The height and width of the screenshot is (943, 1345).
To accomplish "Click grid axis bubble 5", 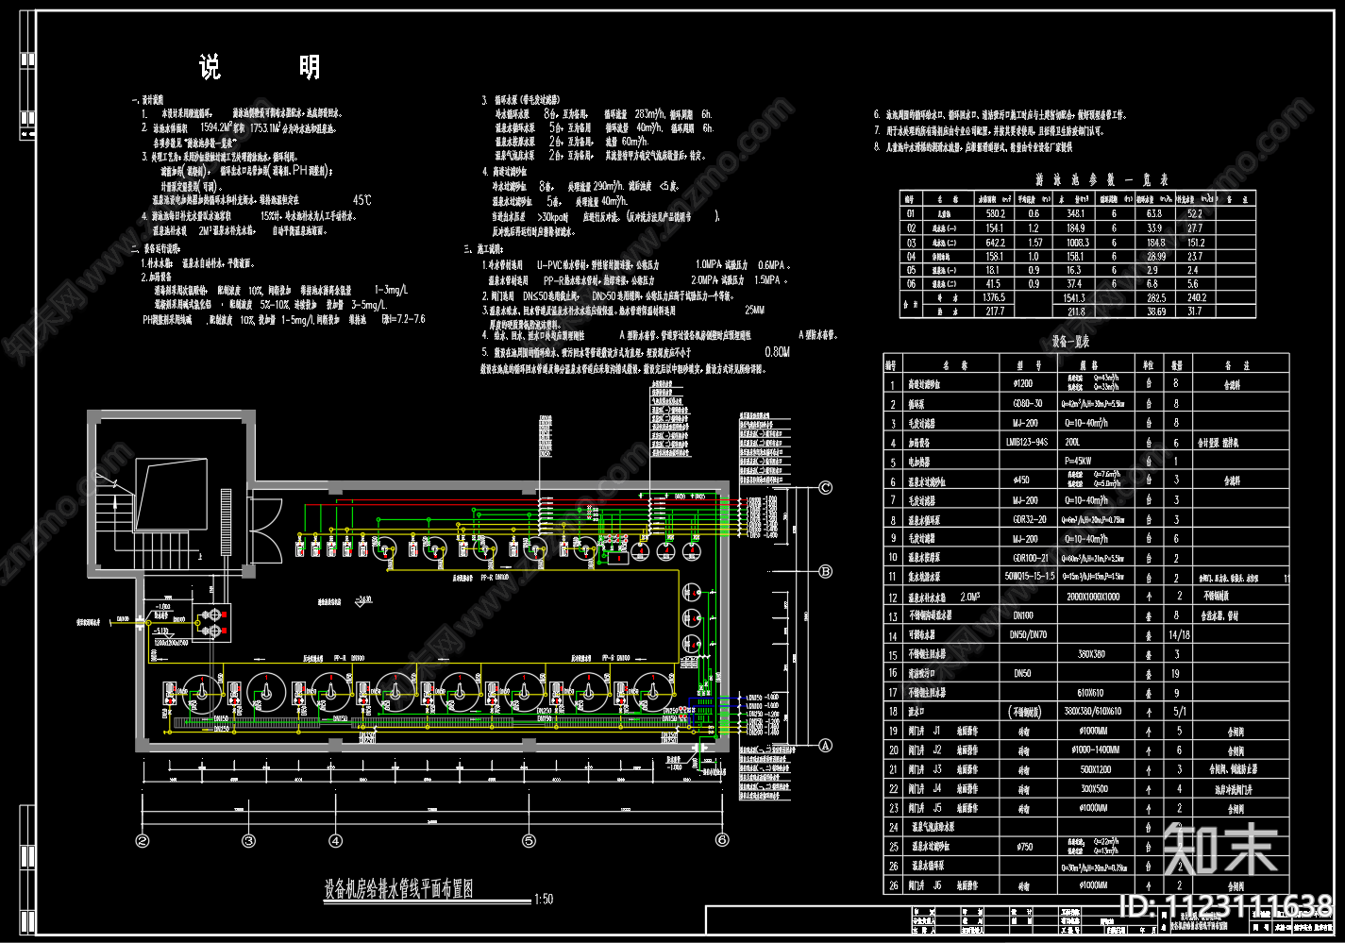I will (529, 840).
